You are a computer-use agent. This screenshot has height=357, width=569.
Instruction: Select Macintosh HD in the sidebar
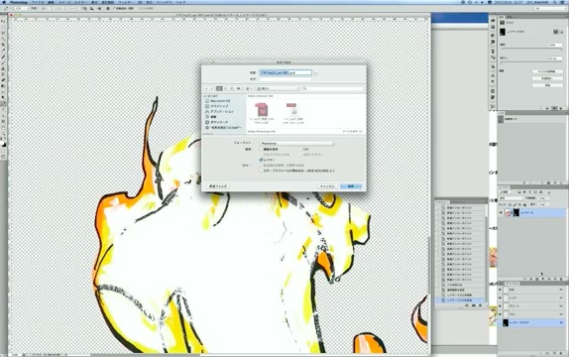pyautogui.click(x=220, y=100)
